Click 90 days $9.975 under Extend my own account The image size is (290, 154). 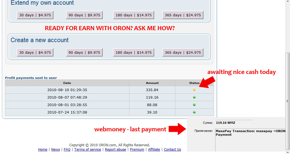click(84, 15)
